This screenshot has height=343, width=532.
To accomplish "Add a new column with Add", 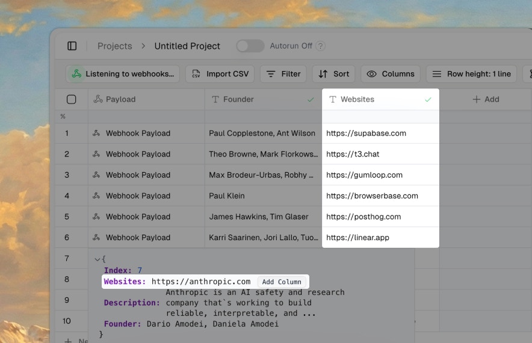I will point(486,99).
